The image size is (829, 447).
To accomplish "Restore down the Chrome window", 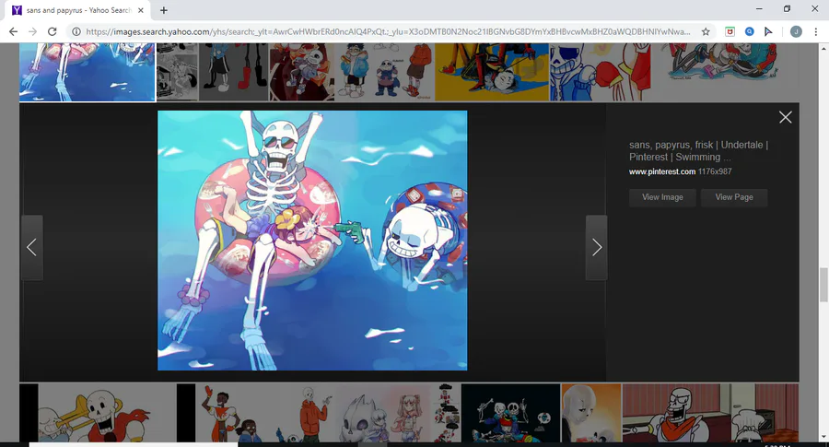I will click(787, 9).
